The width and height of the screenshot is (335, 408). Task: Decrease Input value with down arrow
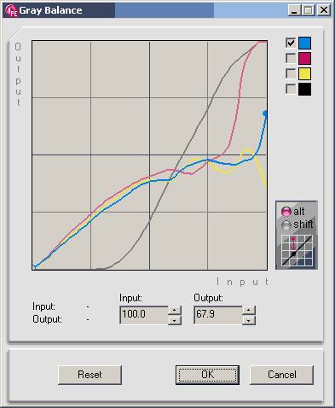pos(175,320)
